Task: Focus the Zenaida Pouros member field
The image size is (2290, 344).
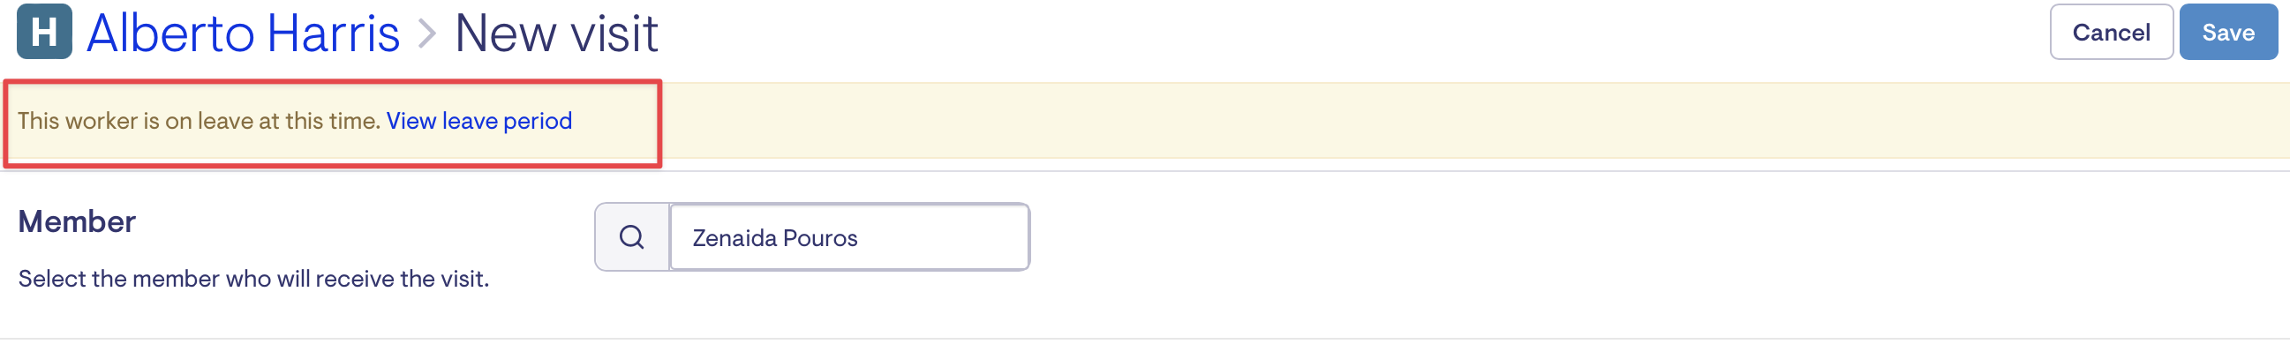Action: (849, 237)
